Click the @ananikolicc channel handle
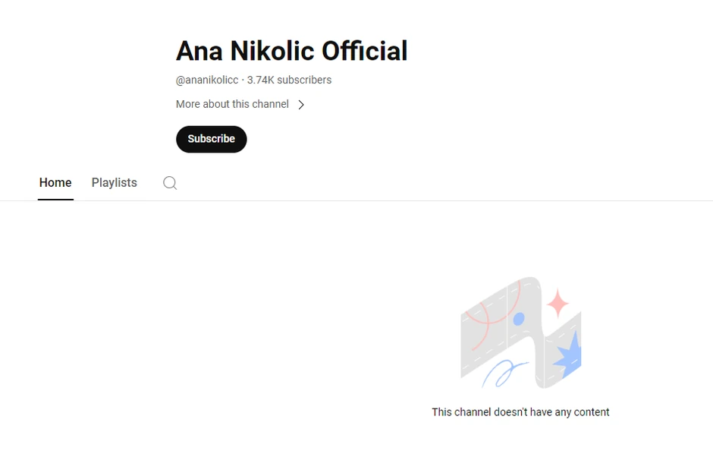Screen dimensions: 713x473 tap(206, 80)
